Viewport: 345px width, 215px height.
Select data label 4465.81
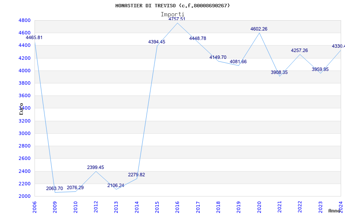tap(34, 37)
